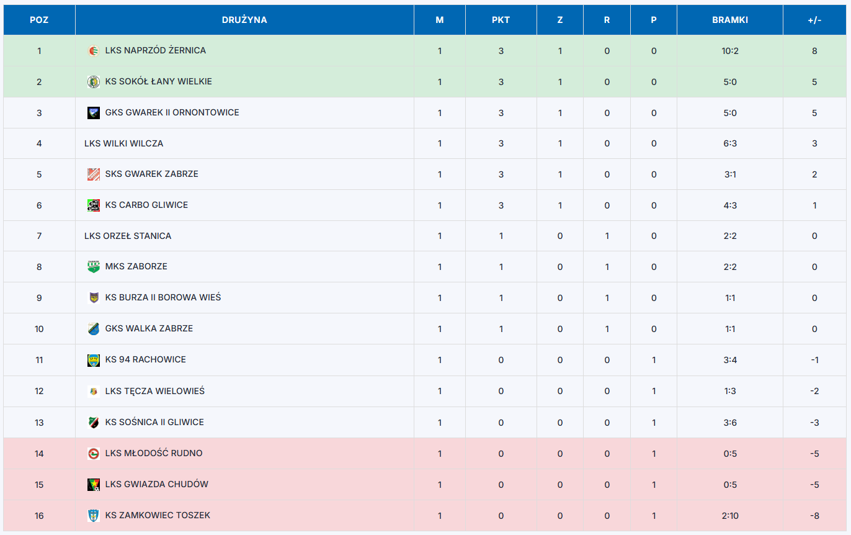Open the LKS Orzeł Stanica team link
Screen dimensions: 851x535
tap(128, 236)
